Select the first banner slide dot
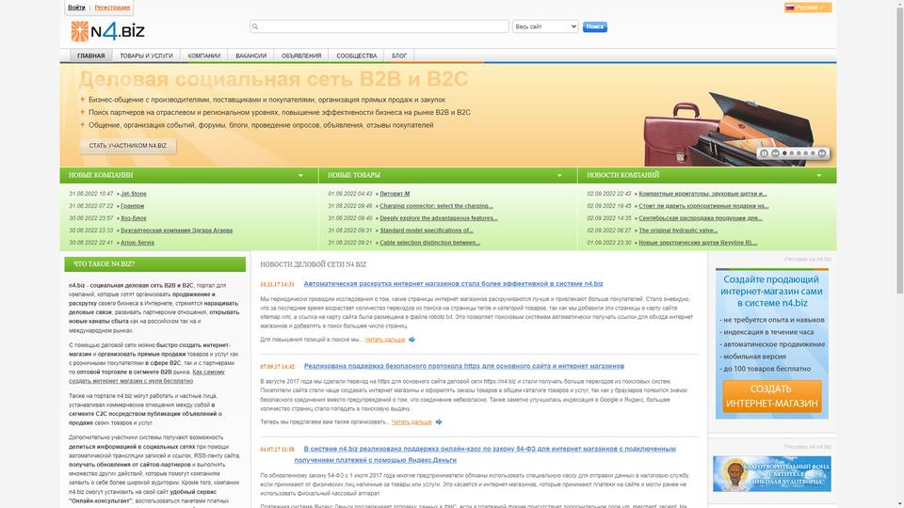Screen dimensions: 904x508 pos(784,153)
